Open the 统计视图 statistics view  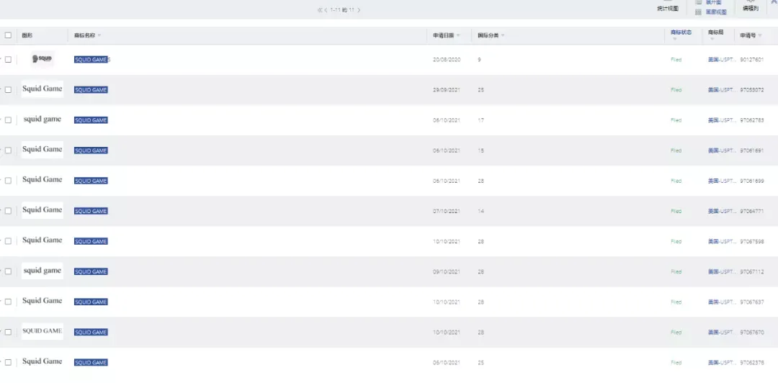[x=667, y=9]
